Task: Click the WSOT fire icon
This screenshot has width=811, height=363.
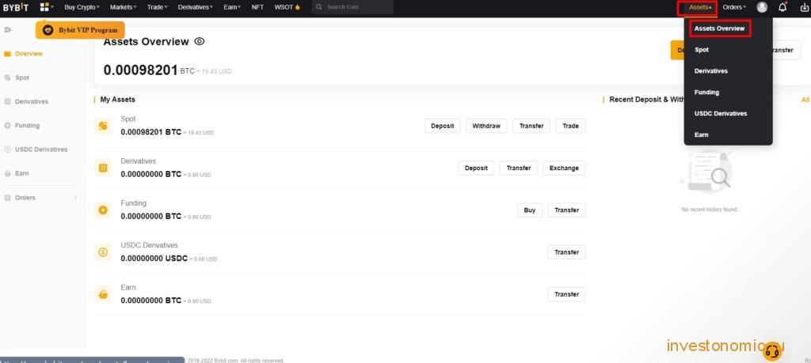Action: (298, 7)
